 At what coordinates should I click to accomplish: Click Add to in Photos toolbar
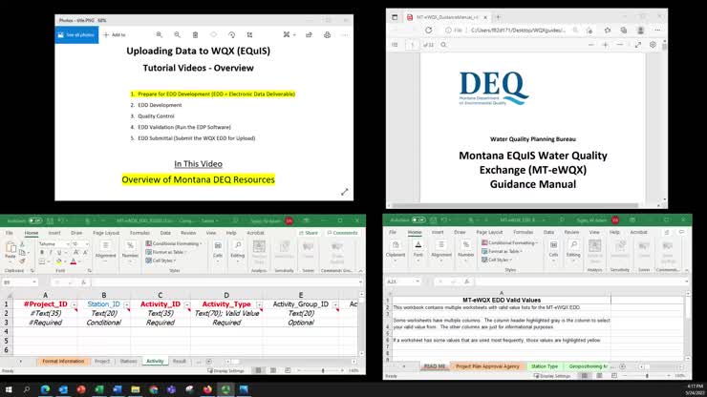pyautogui.click(x=115, y=34)
